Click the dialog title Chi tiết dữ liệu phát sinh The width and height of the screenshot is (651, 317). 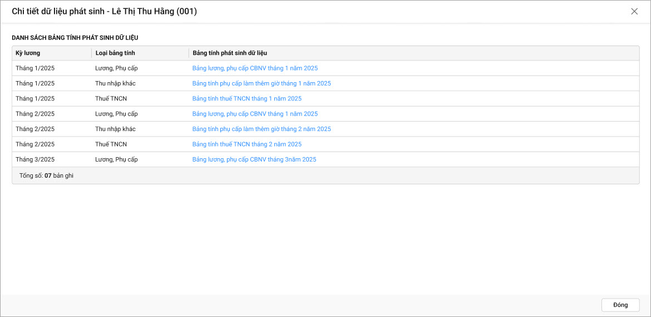pyautogui.click(x=104, y=11)
